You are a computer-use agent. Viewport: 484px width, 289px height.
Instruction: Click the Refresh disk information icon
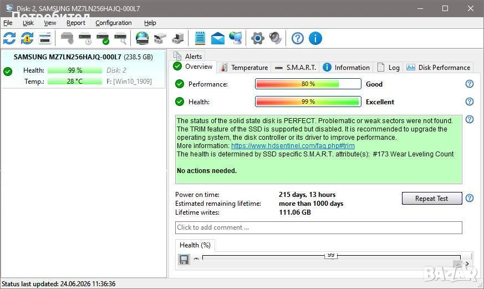9,39
